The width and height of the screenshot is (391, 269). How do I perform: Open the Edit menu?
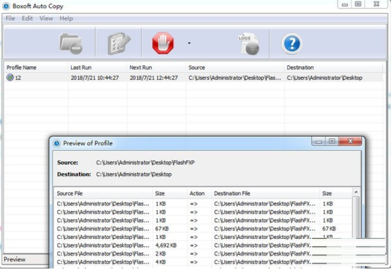27,19
